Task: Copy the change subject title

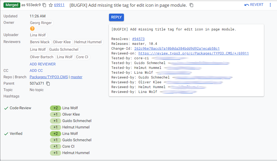Action: tap(192, 5)
